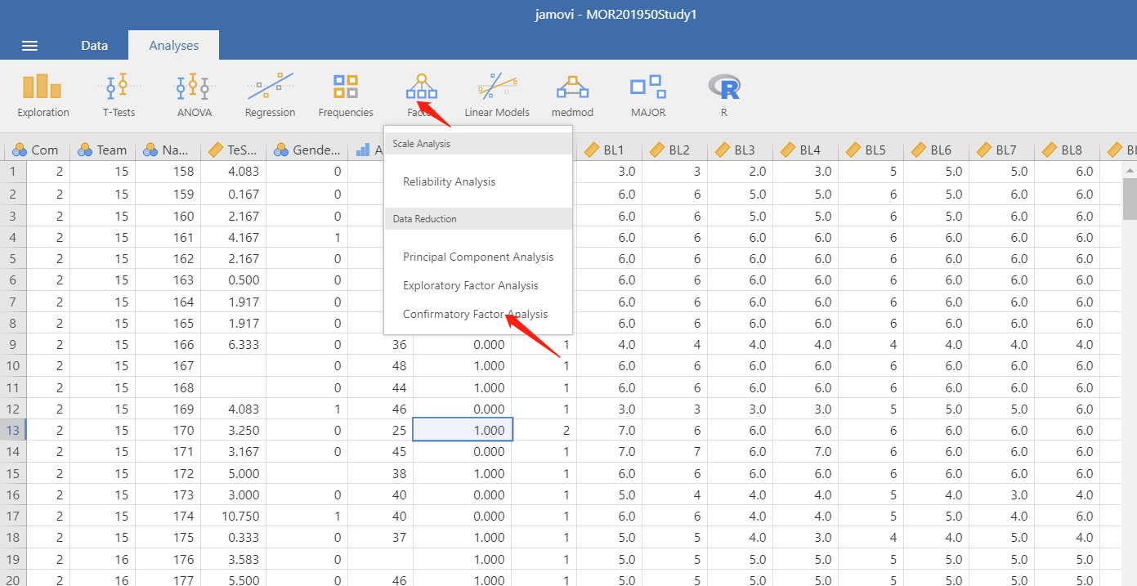Open the Frequencies analyses menu

[346, 95]
